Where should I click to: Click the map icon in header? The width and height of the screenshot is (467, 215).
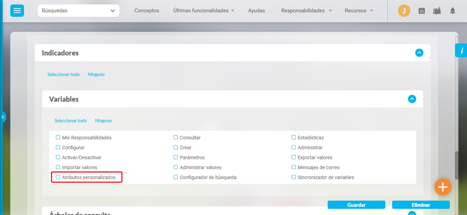437,11
